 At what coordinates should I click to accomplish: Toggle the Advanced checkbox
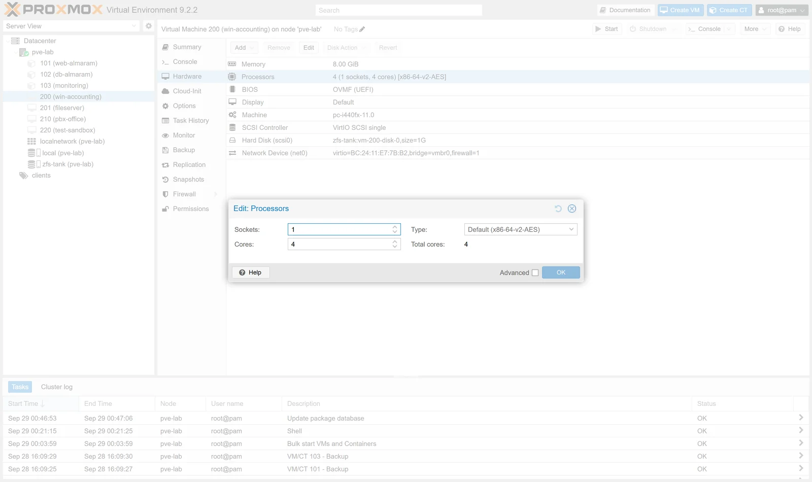coord(535,273)
